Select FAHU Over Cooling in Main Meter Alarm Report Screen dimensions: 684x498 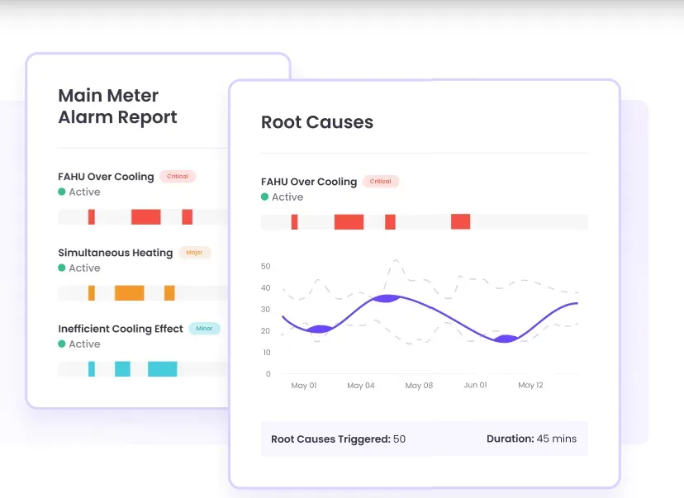click(106, 177)
